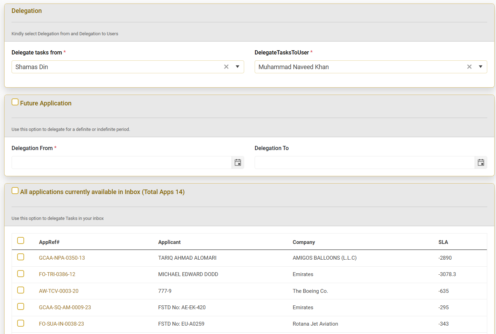Clear the Muhammad Naveed Khan selection

469,67
